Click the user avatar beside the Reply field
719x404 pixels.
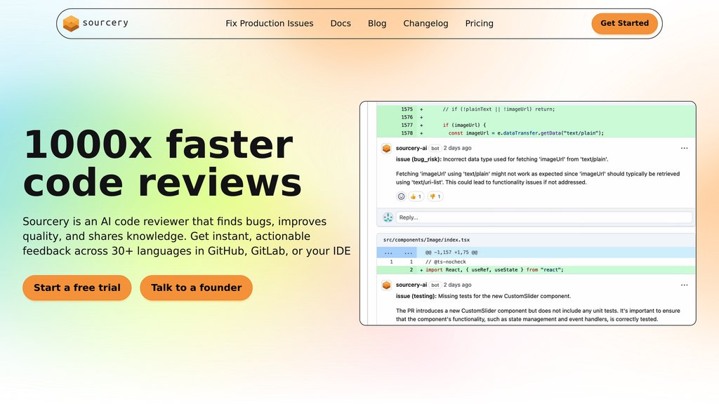point(388,217)
